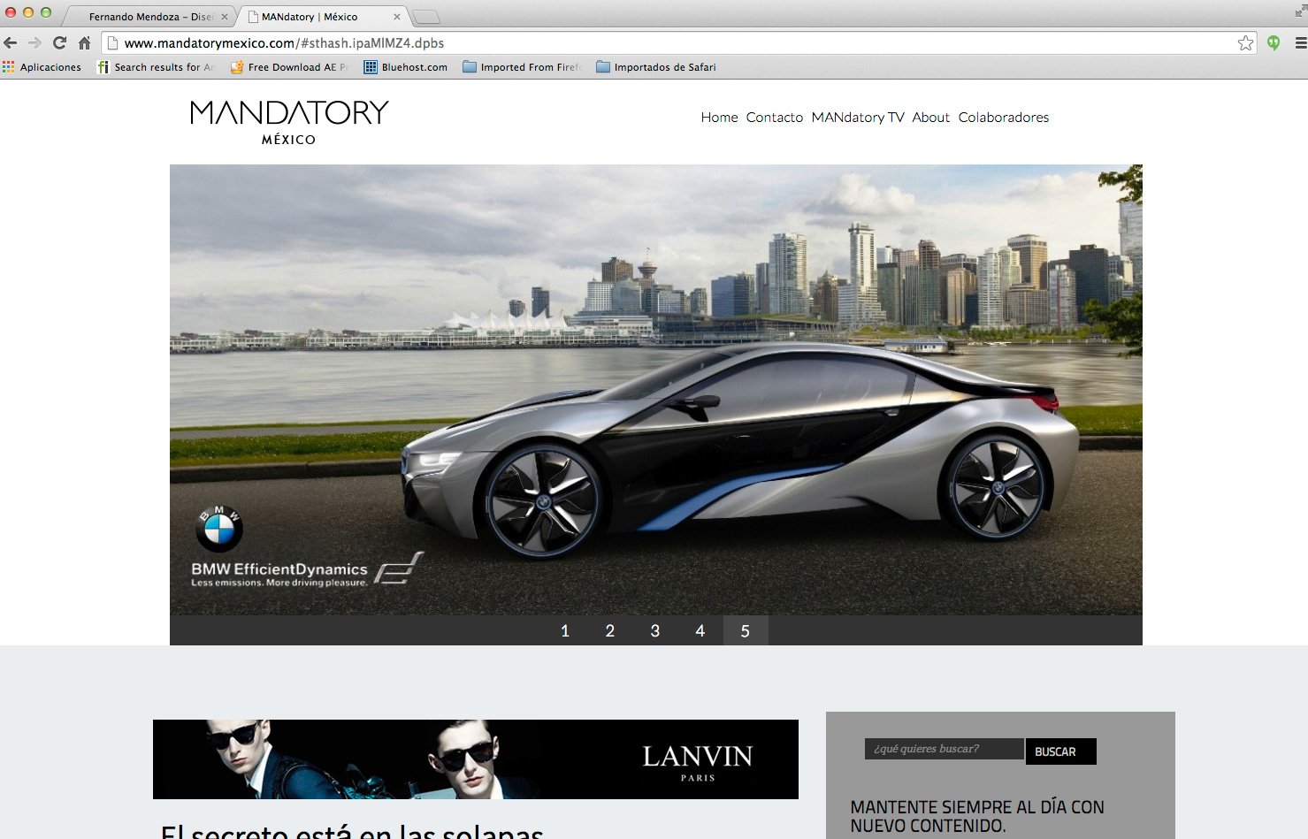This screenshot has height=839, width=1308.
Task: Go to slide 4 in the carousel
Action: [x=700, y=630]
